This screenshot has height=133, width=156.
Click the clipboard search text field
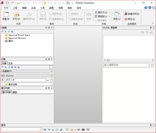coord(126,65)
